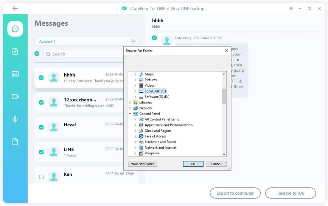Click the folder tree scrollbar thumb
This screenshot has width=328, height=206.
tap(224, 96)
